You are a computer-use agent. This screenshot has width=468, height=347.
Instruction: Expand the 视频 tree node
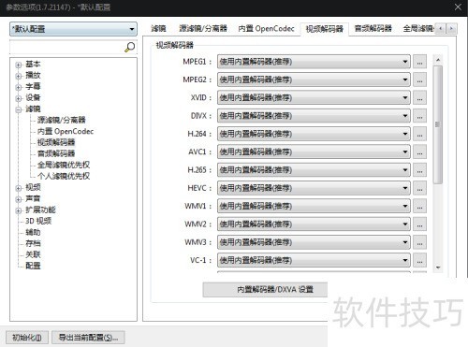point(19,188)
